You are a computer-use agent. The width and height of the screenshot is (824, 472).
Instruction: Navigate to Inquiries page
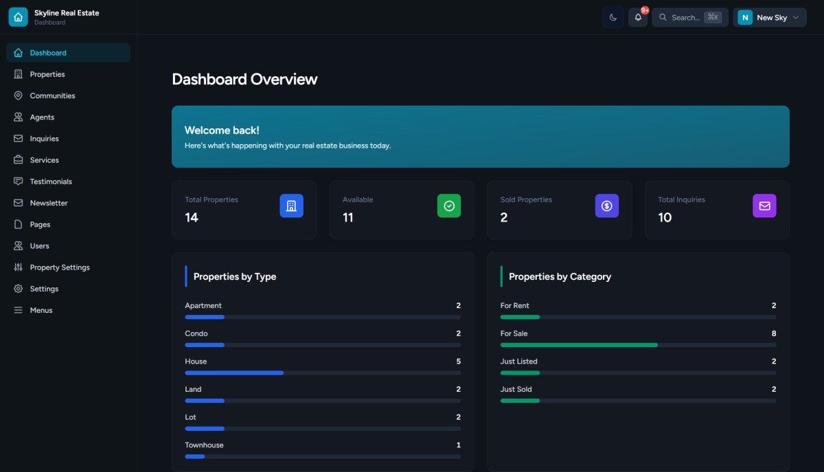[69, 139]
